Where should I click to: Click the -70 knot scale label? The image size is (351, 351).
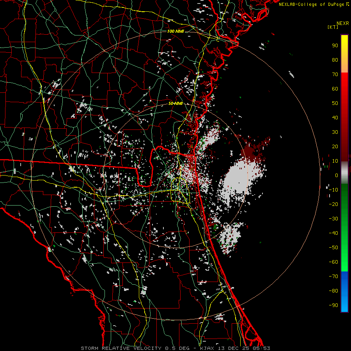click(x=333, y=277)
